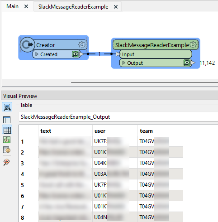The width and height of the screenshot is (218, 222).
Task: Select table row 4
Action: point(22,174)
